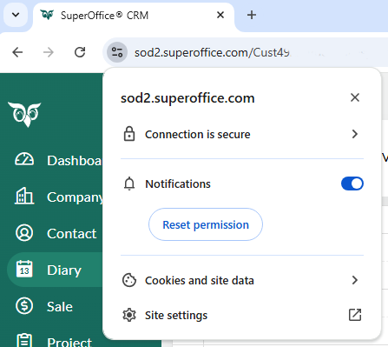388x347 pixels.
Task: Open Cookies and site data
Action: 242,280
